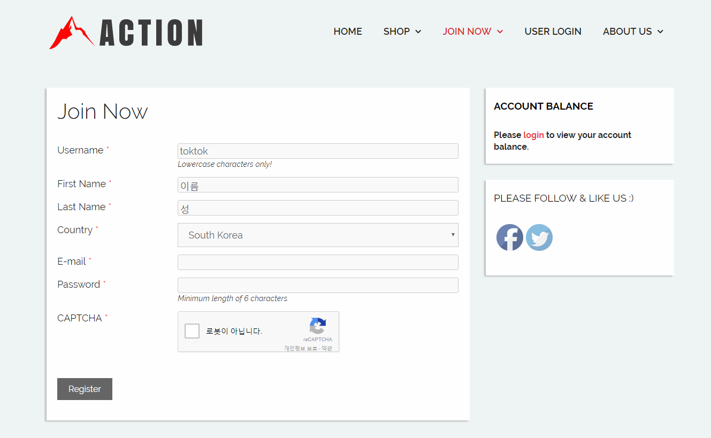The width and height of the screenshot is (711, 438).
Task: Check the '로봇이 아닙니다' CAPTCHA box
Action: click(192, 331)
